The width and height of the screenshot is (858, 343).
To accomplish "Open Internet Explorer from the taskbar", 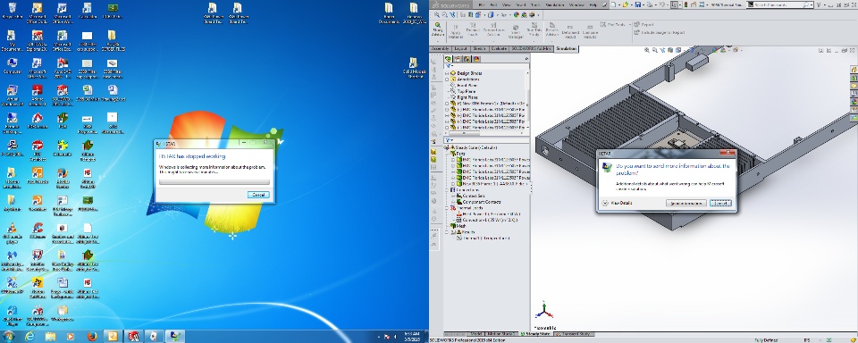I will [x=29, y=336].
